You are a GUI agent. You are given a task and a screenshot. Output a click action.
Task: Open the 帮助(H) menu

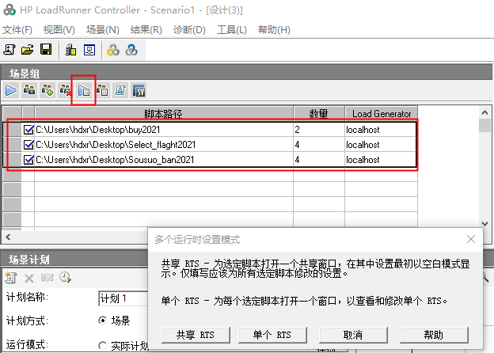(x=274, y=30)
